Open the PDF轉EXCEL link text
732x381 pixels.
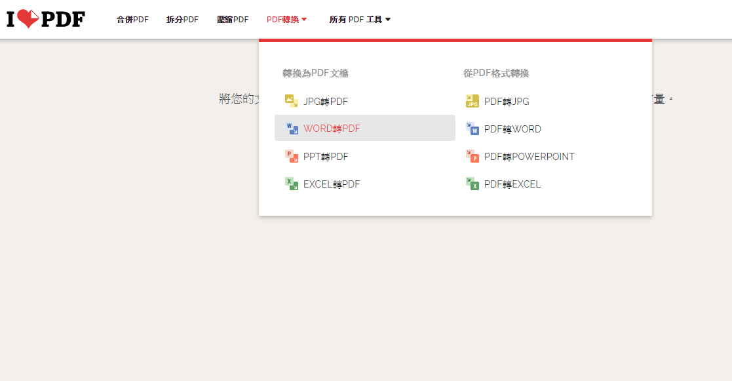point(512,184)
